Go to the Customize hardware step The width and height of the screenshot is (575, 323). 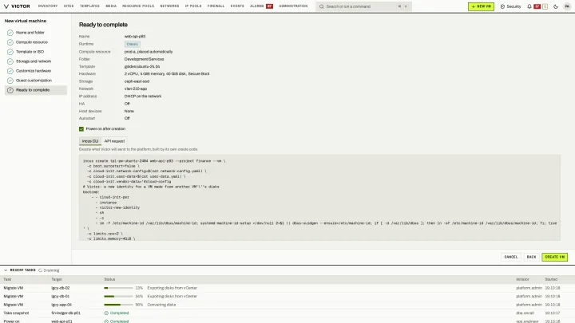tap(36, 71)
